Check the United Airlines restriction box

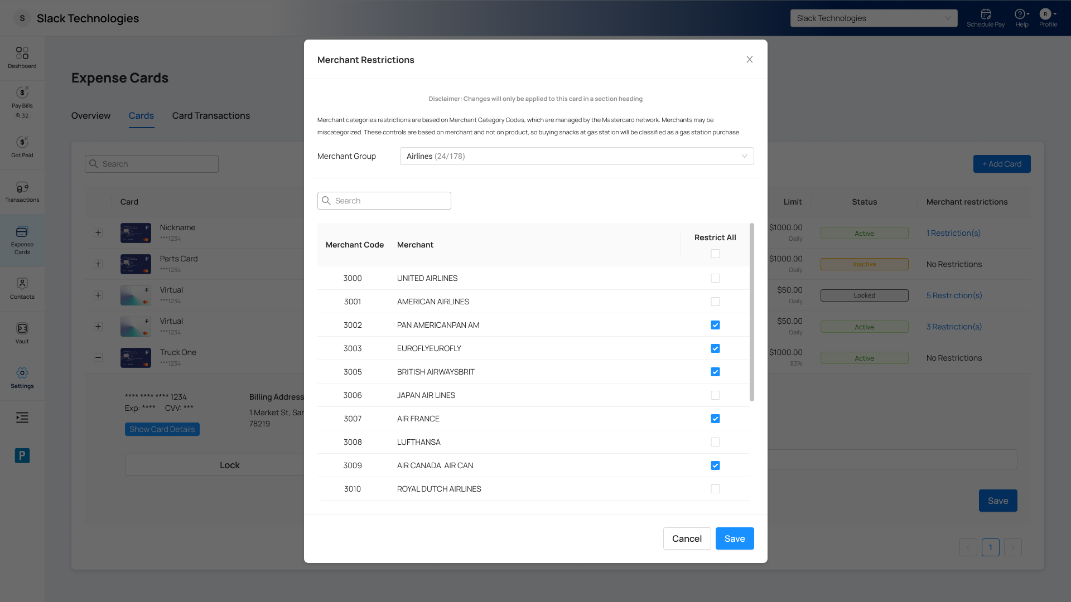(x=715, y=278)
